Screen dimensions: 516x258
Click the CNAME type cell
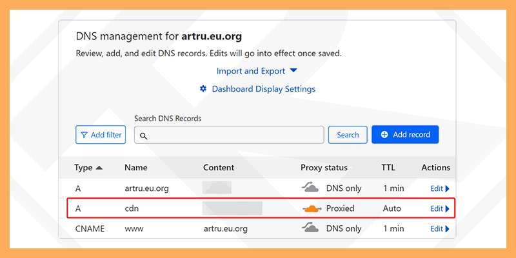click(x=90, y=228)
